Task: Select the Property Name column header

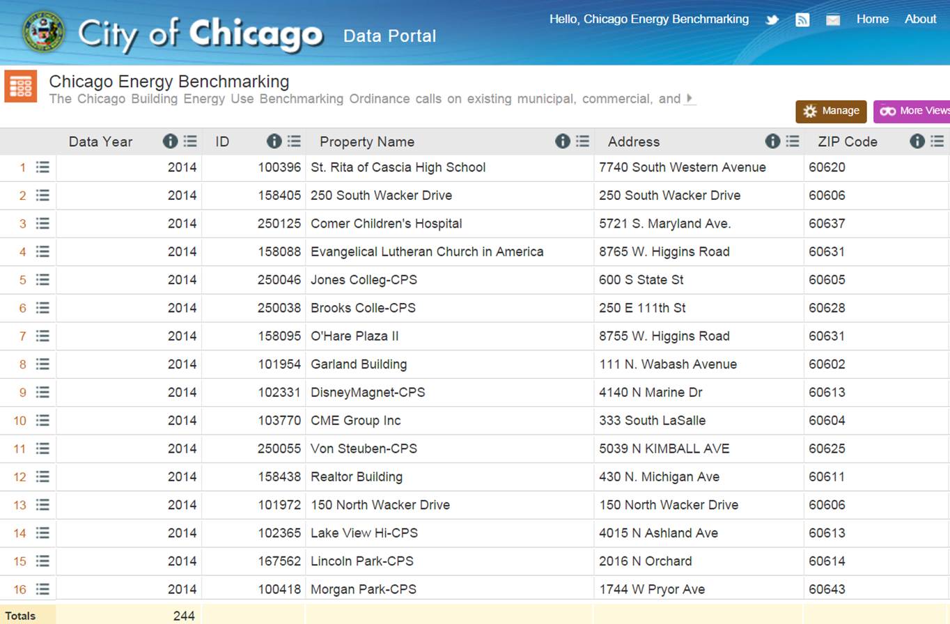Action: pyautogui.click(x=367, y=141)
